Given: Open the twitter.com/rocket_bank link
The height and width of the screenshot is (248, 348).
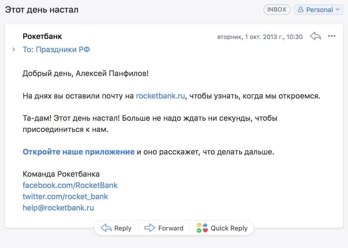Looking at the screenshot, I should [65, 196].
